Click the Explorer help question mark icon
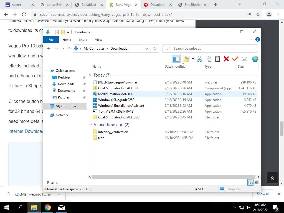The height and width of the screenshot is (213, 284). pyautogui.click(x=257, y=39)
